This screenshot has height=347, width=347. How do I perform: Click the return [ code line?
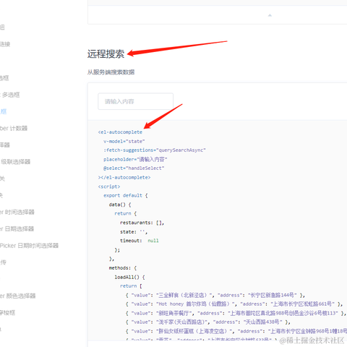[x=131, y=286]
